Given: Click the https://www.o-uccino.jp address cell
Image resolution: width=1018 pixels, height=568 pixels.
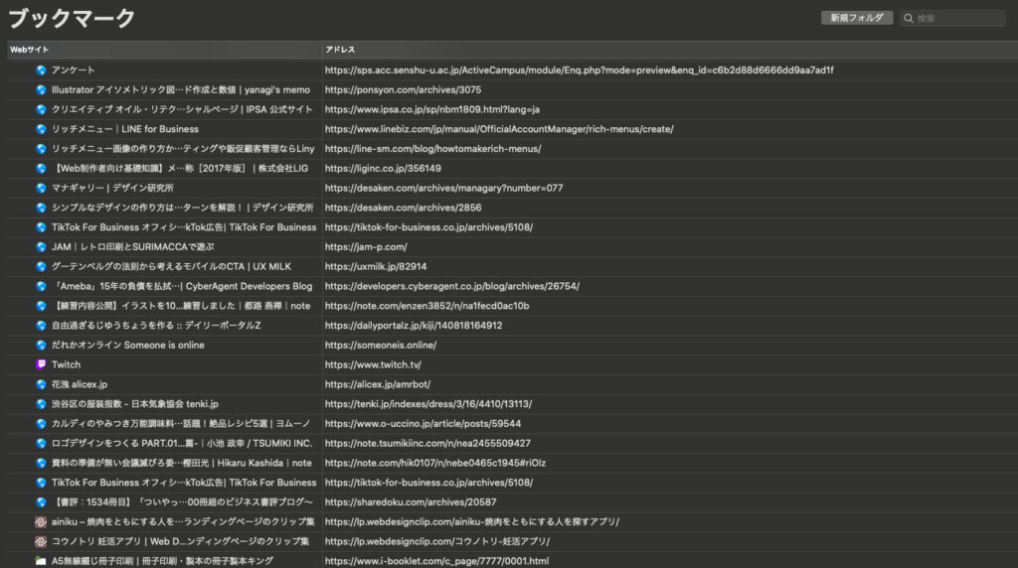Looking at the screenshot, I should tap(423, 423).
